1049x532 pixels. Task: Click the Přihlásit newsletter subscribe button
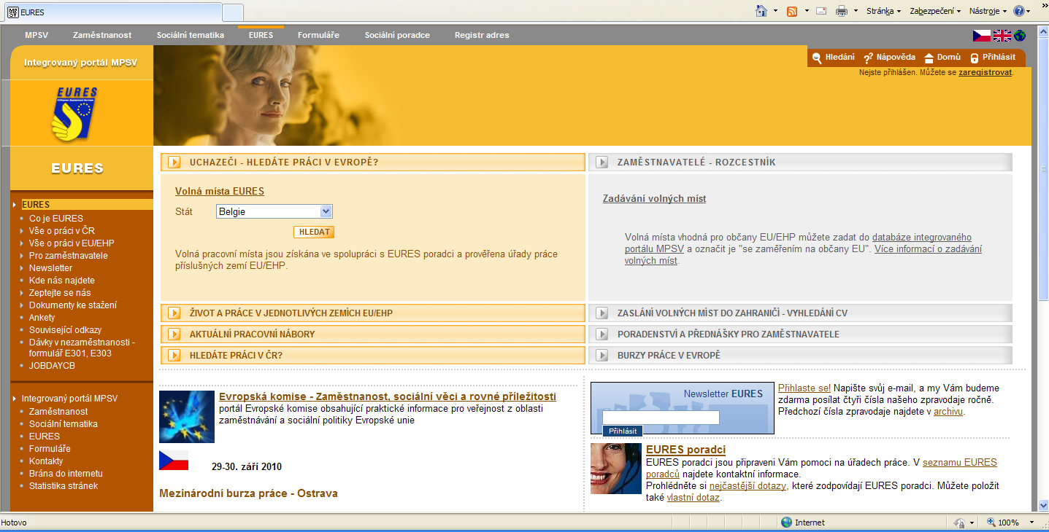(x=623, y=431)
